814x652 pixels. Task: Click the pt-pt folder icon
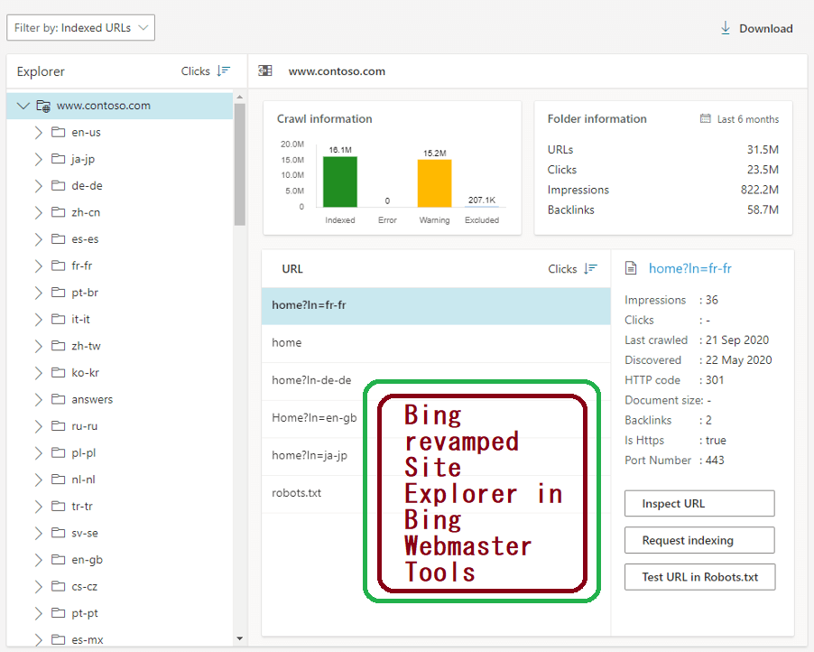[58, 613]
